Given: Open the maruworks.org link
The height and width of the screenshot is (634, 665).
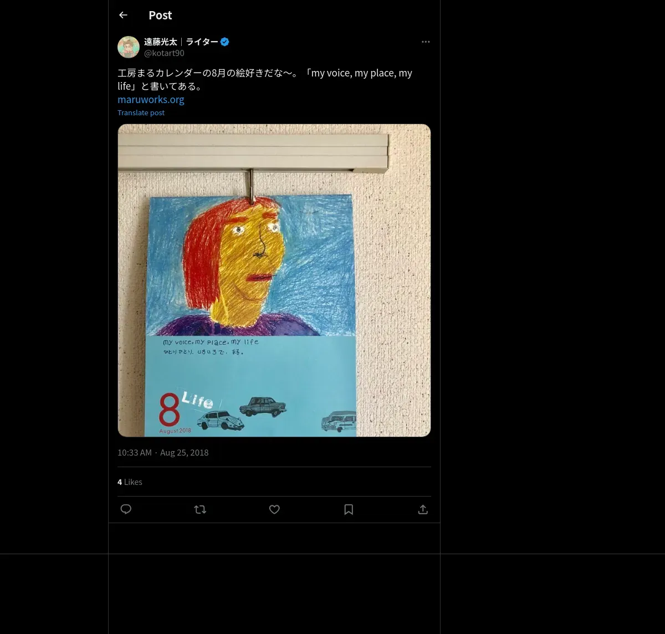Looking at the screenshot, I should point(151,100).
